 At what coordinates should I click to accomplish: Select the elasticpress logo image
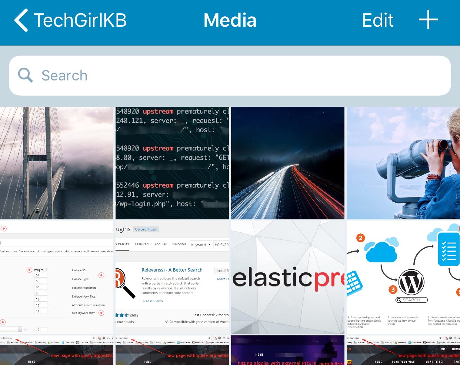coord(288,277)
